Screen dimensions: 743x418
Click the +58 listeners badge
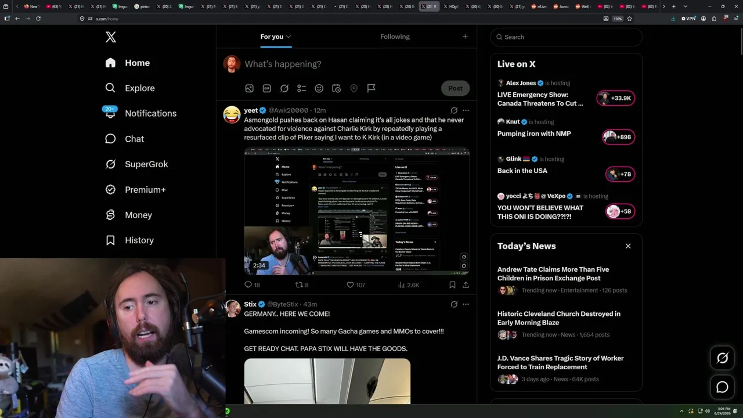coord(620,211)
